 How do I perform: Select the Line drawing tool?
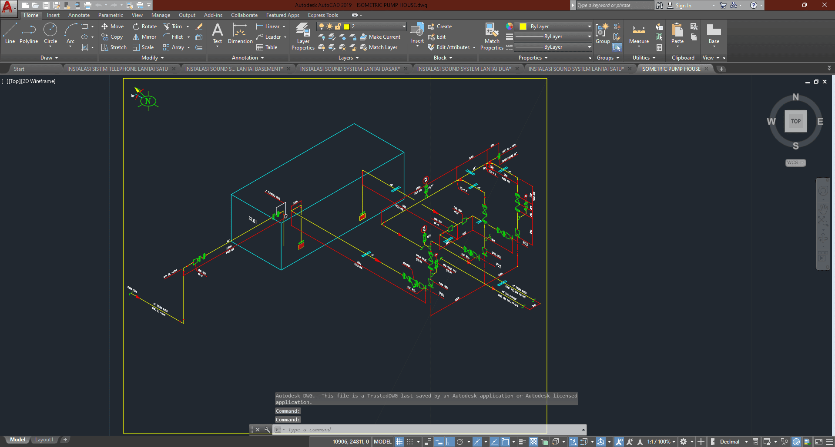pos(10,33)
